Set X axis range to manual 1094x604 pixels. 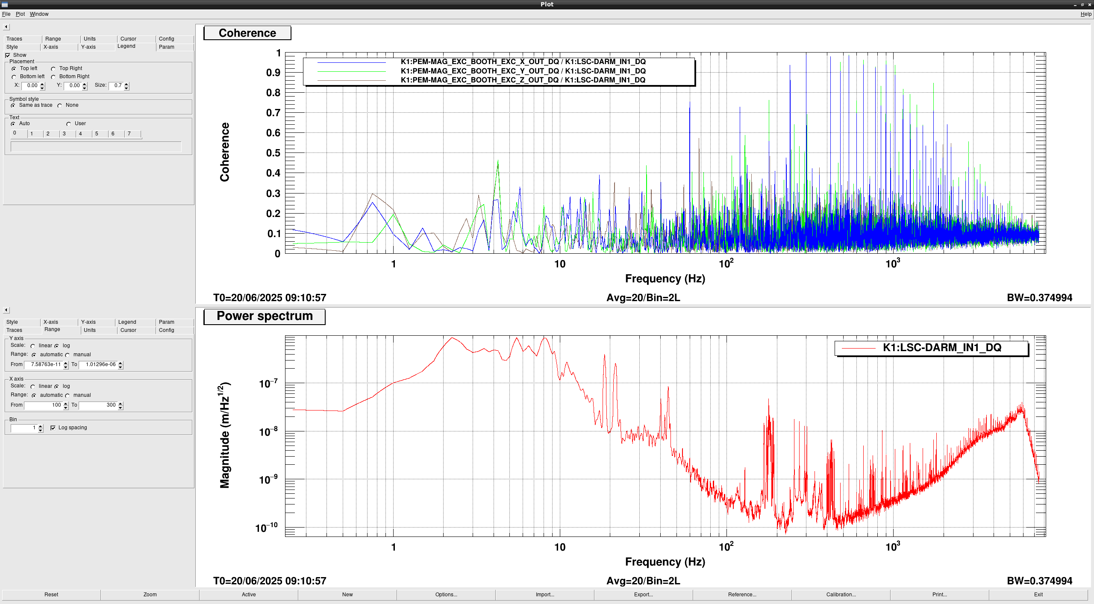68,396
